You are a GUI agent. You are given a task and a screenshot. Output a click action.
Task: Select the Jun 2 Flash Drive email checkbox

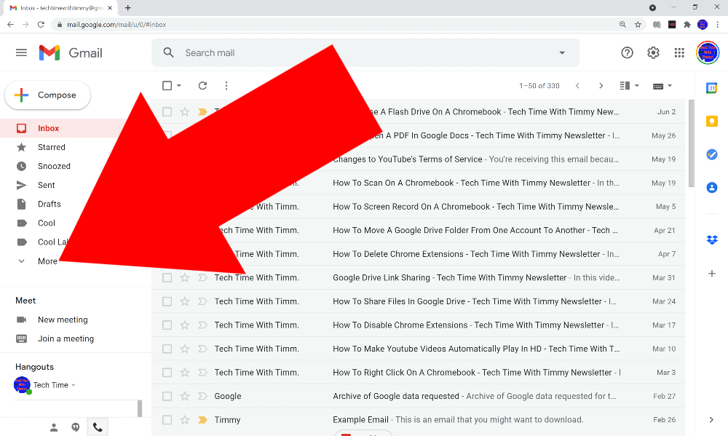point(167,112)
